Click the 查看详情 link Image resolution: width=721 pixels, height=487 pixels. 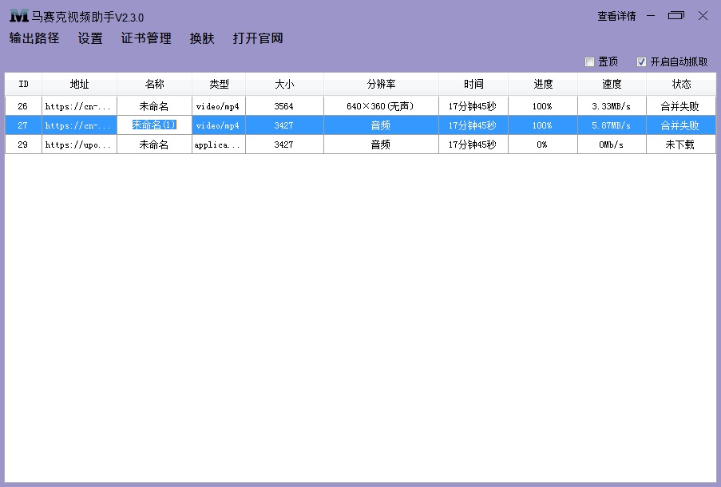616,17
